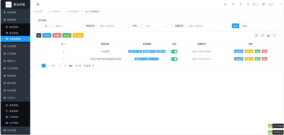Expand the 财务管理 menu
Viewport: 284px width, 135px height.
[x=15, y=91]
